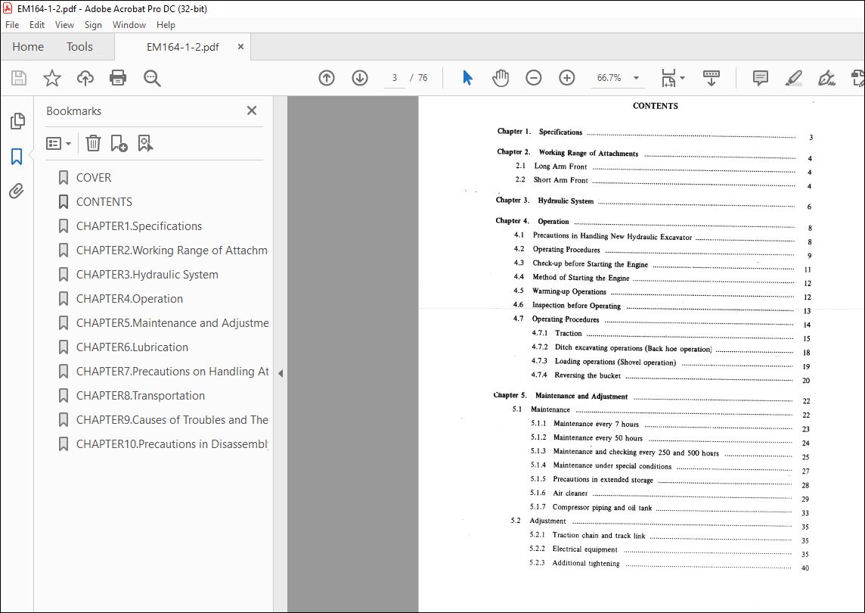This screenshot has height=613, width=865.
Task: Delete selected bookmark with trash icon
Action: [x=93, y=144]
